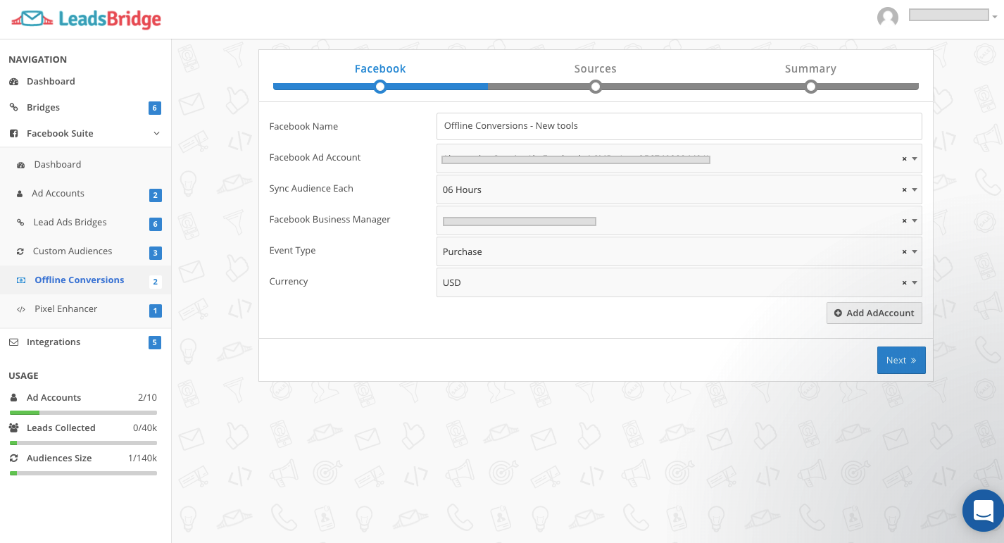Collapse the Facebook Suite menu
The width and height of the screenshot is (1004, 543).
(156, 134)
